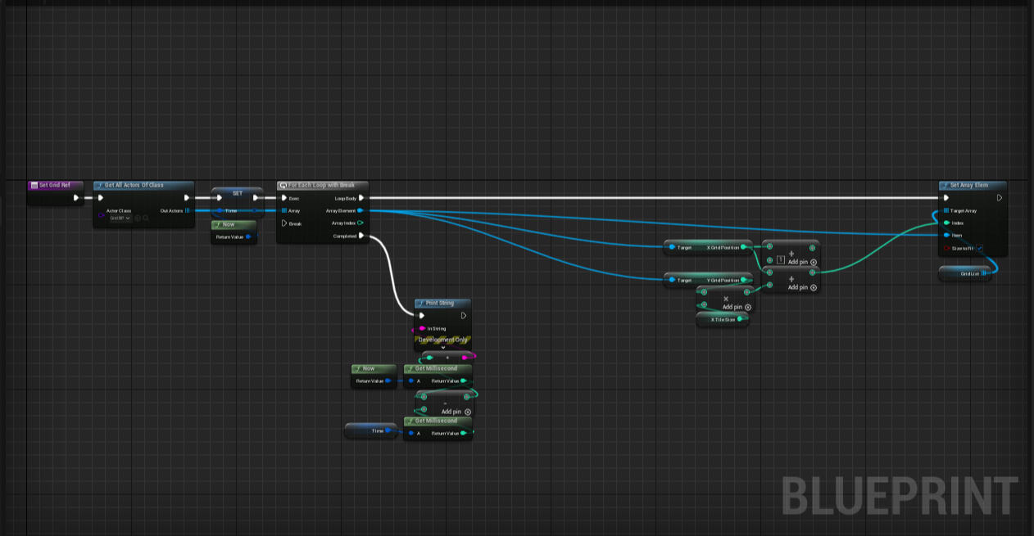Select the Set Array Elem node header

pyautogui.click(x=969, y=186)
